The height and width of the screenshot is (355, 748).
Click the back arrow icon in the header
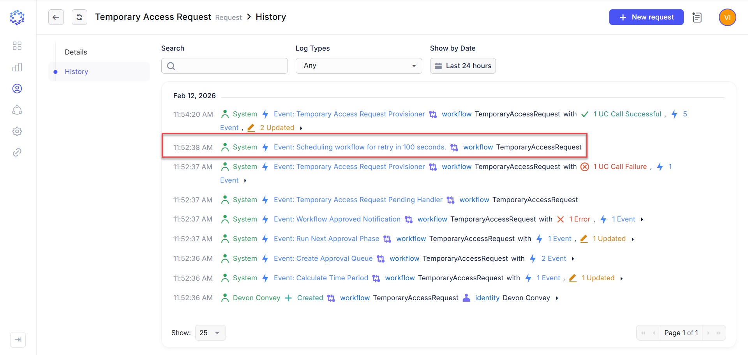point(56,17)
